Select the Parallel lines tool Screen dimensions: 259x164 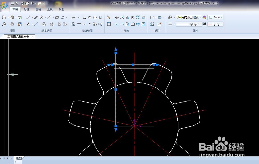36,17
